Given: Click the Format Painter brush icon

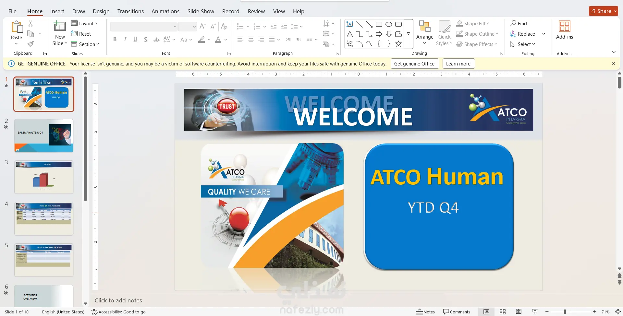Looking at the screenshot, I should pyautogui.click(x=31, y=44).
